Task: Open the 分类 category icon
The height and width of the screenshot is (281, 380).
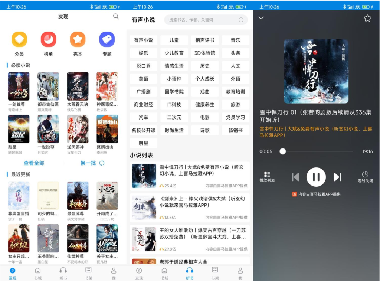Action: (x=19, y=40)
